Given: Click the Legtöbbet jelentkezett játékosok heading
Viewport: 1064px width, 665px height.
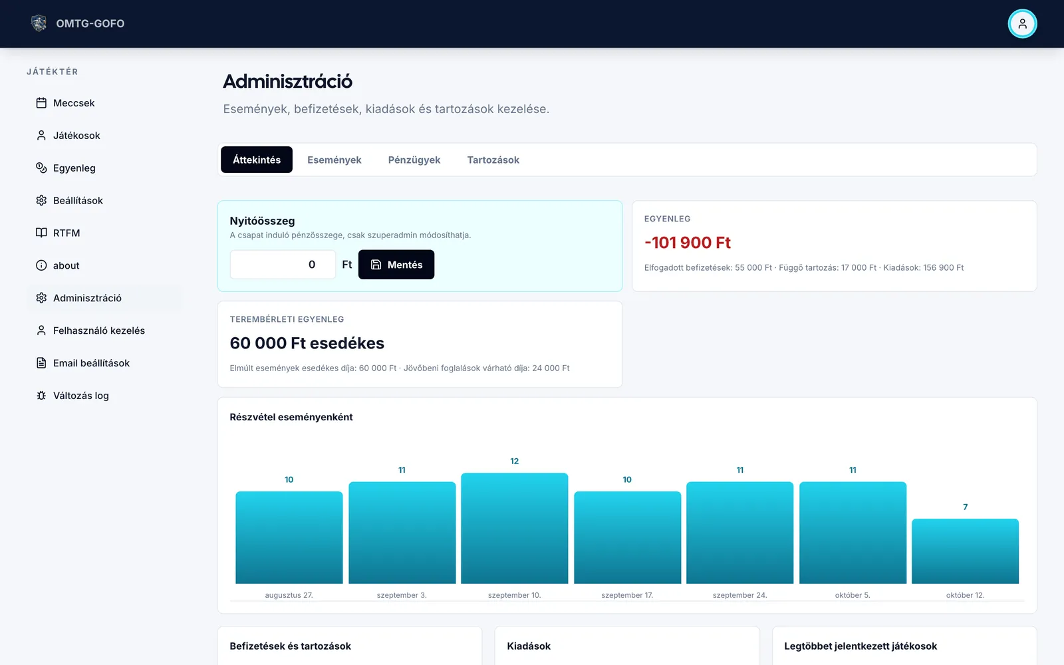Looking at the screenshot, I should (x=861, y=646).
